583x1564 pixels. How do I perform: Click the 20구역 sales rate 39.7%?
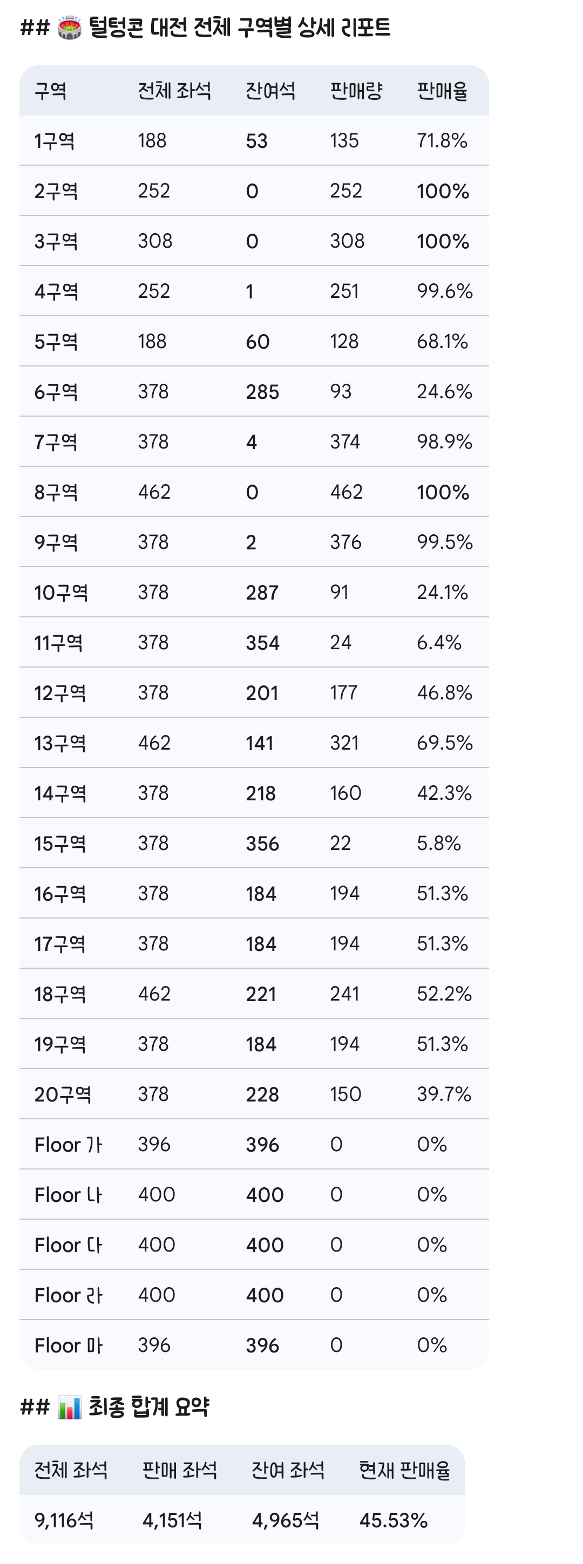point(444,1094)
